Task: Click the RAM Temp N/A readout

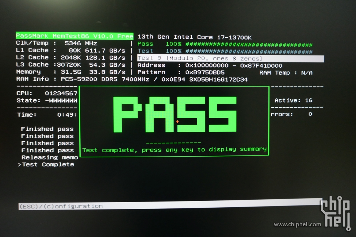Action: tap(286, 73)
